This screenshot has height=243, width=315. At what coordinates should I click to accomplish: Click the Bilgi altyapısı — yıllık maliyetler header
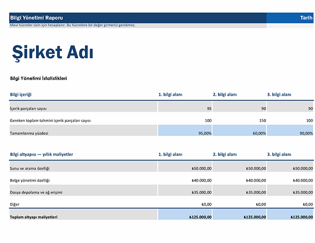42,154
